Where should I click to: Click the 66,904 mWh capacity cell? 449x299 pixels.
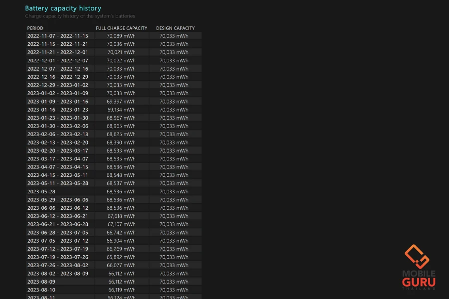(x=121, y=241)
